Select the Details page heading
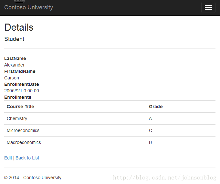The width and height of the screenshot is (220, 184). point(19,27)
